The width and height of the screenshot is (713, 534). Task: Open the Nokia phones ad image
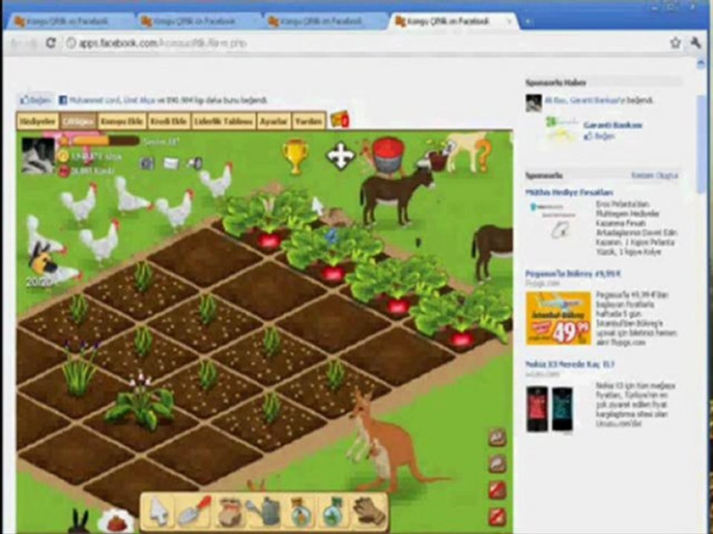550,409
